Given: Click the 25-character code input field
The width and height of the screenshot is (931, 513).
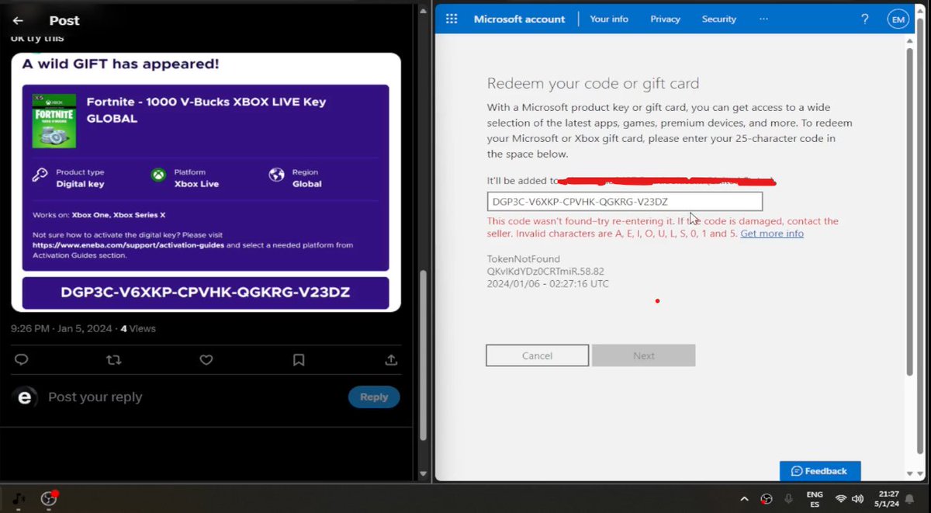Looking at the screenshot, I should click(625, 202).
